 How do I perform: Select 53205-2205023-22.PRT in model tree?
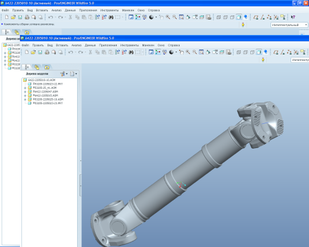[x=45, y=84]
